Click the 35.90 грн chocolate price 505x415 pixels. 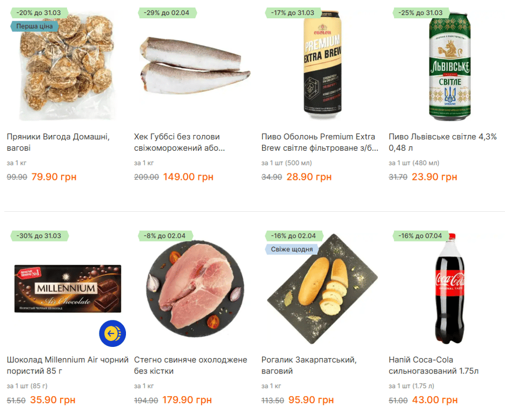[x=52, y=399]
